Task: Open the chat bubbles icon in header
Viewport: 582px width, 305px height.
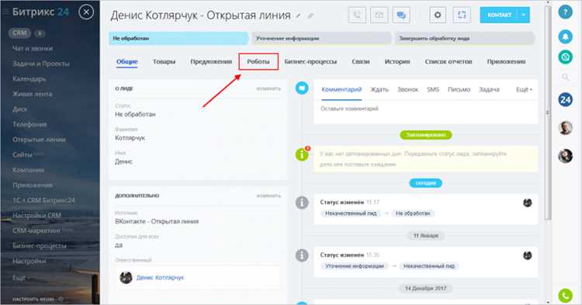Action: pos(401,15)
